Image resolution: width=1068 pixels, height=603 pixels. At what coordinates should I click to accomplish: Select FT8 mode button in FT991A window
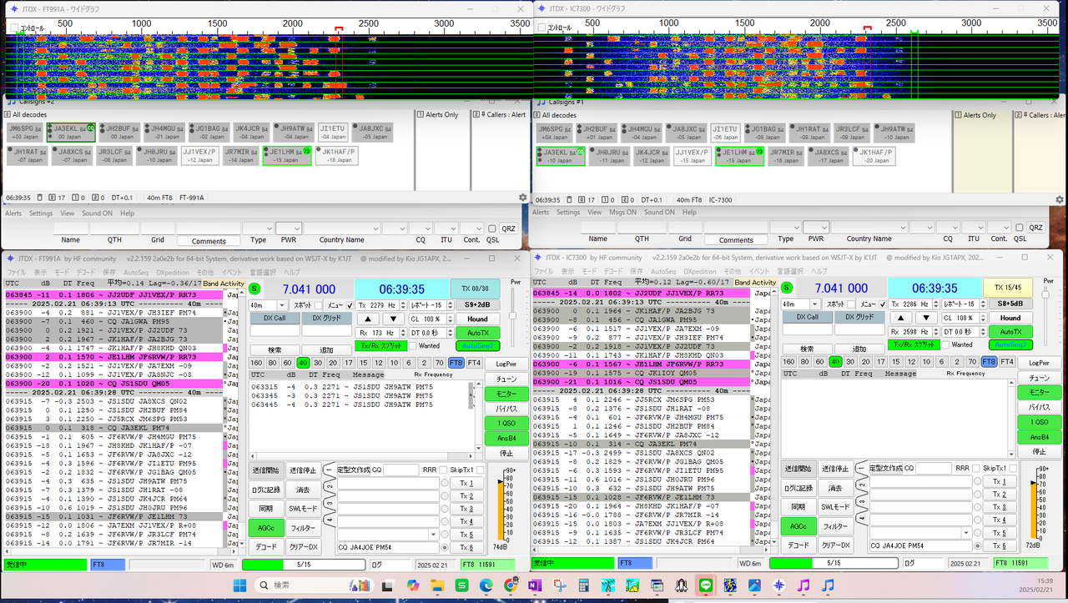click(x=456, y=363)
